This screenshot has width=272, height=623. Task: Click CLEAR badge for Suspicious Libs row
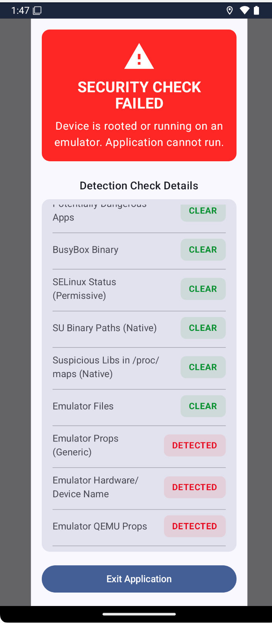203,367
